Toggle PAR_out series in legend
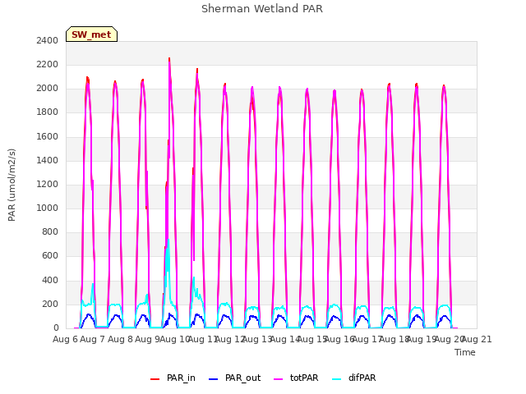This screenshot has width=526, height=394. [234, 378]
